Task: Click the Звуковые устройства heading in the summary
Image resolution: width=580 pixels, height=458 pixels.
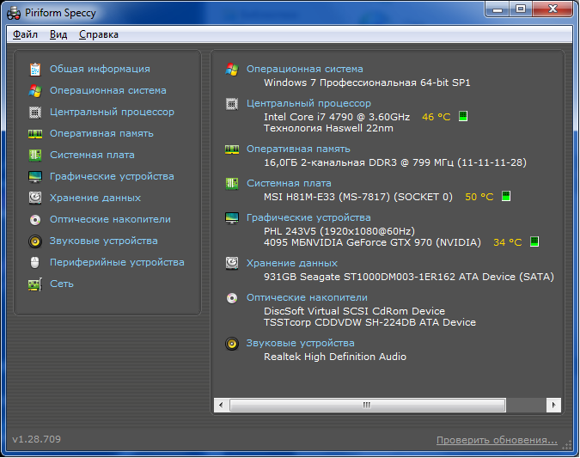Action: coord(301,344)
